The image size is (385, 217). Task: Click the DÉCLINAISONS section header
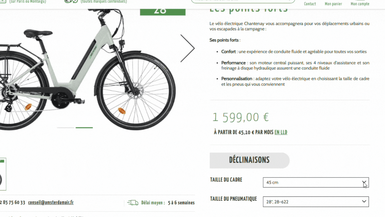pyautogui.click(x=249, y=160)
